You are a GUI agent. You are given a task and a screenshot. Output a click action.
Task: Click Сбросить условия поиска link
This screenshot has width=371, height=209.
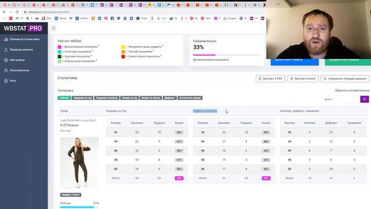click(x=352, y=91)
